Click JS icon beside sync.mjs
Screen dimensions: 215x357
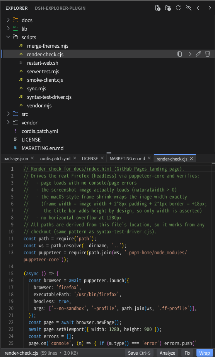tap(21, 88)
